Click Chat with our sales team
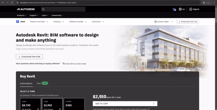 coord(74,64)
